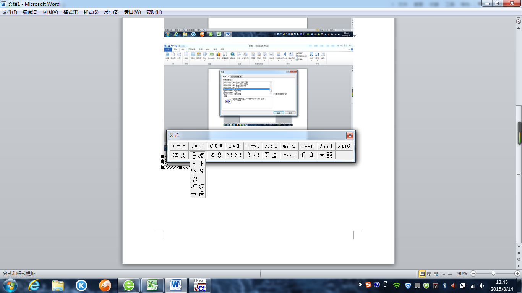Open the 尺寸(Z) menu
Image resolution: width=522 pixels, height=293 pixels.
coord(111,12)
